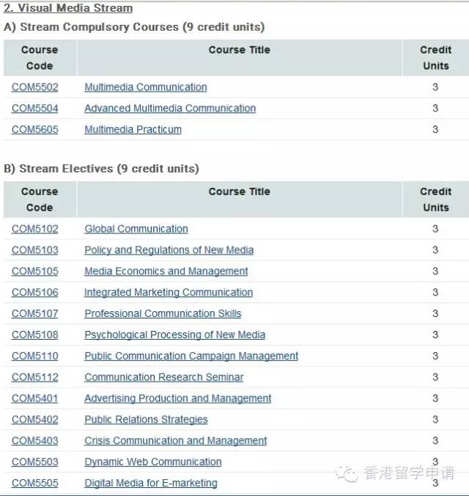Click the WeChat logo watermark icon
Screen dimensions: 469x496
click(x=347, y=474)
